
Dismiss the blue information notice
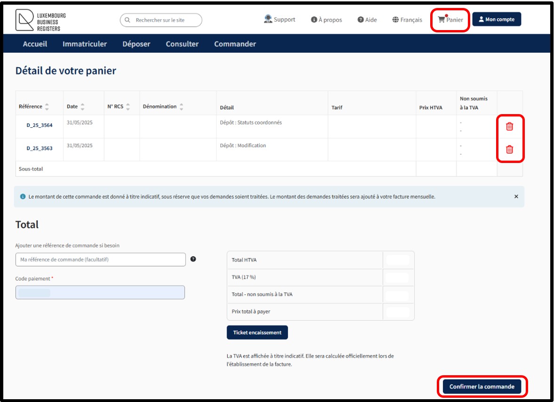coord(516,197)
